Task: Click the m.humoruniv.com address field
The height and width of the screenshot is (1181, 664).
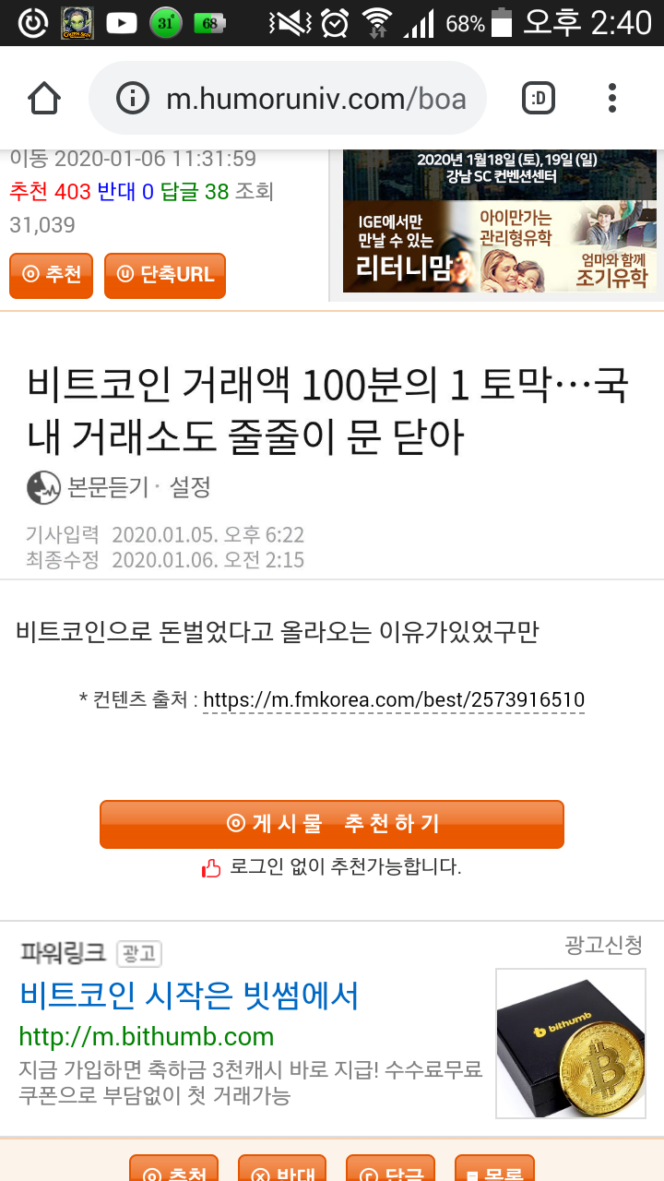Action: click(287, 98)
